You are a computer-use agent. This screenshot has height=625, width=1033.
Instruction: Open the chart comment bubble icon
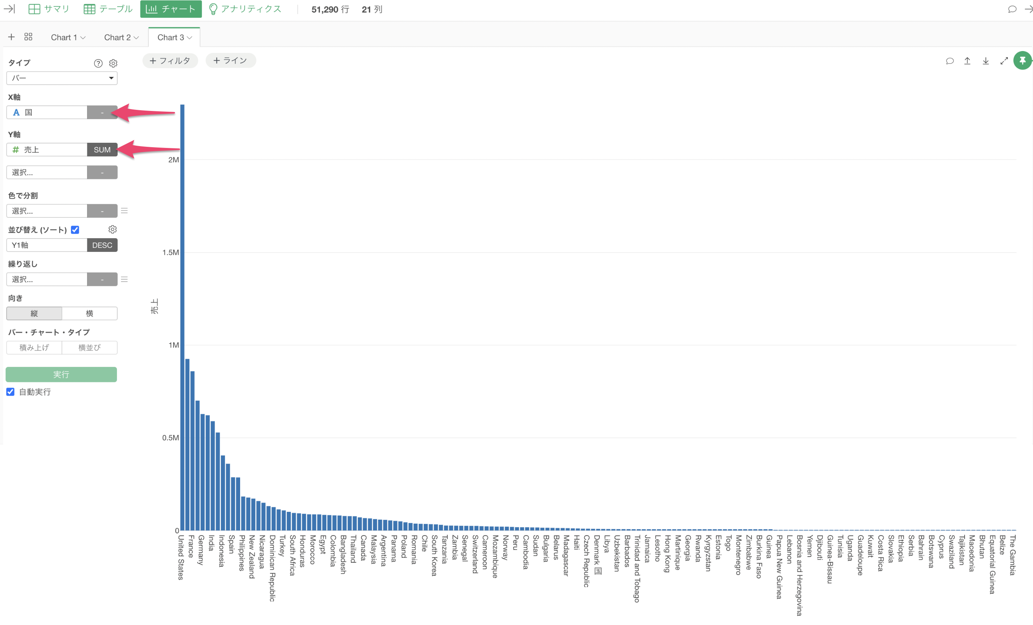click(x=950, y=61)
